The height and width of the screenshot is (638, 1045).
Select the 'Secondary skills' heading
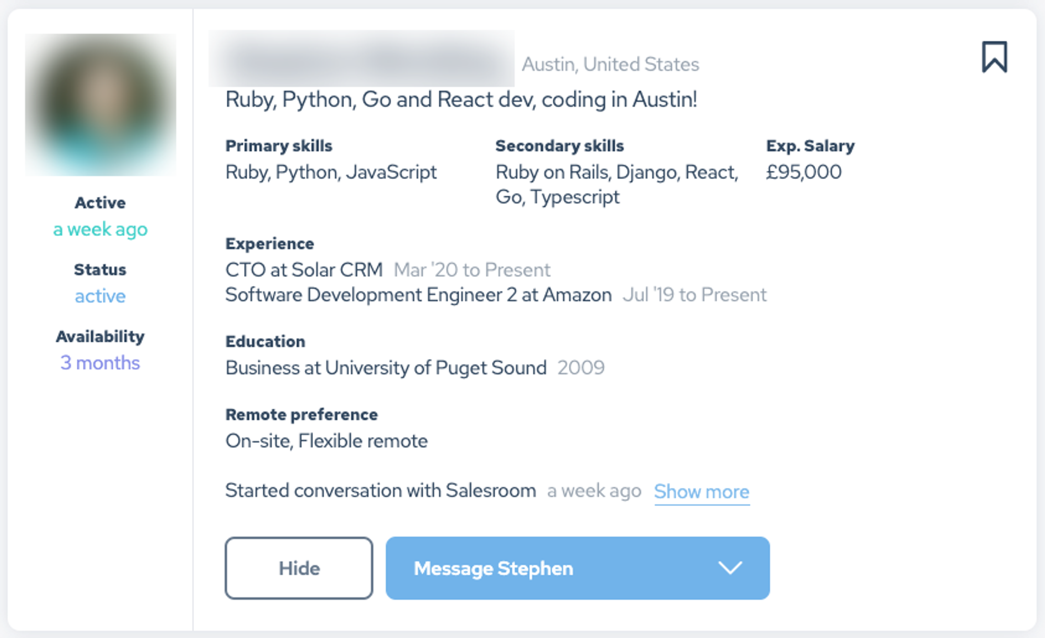(x=560, y=146)
